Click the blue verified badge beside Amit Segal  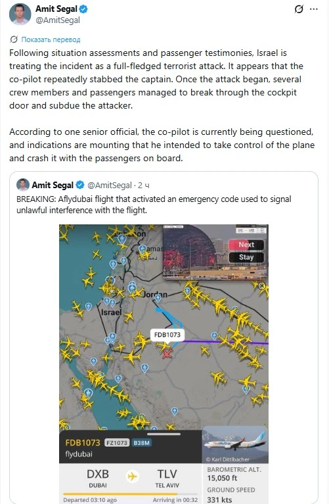[83, 9]
